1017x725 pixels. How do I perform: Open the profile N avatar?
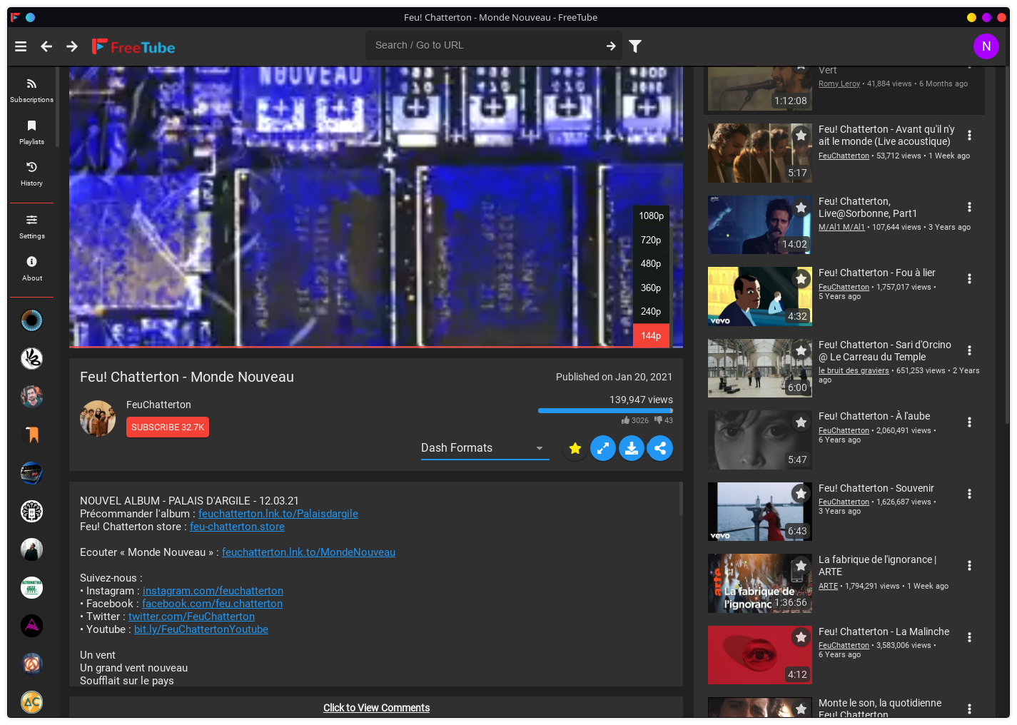[986, 46]
